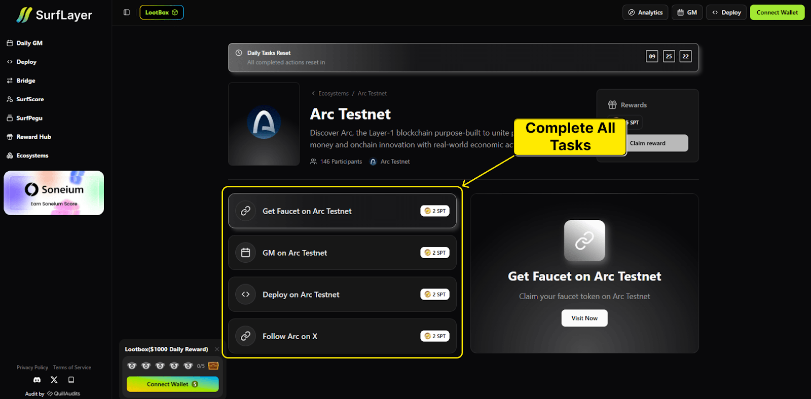Viewport: 811px width, 399px height.
Task: Open the Analytics page
Action: 645,12
